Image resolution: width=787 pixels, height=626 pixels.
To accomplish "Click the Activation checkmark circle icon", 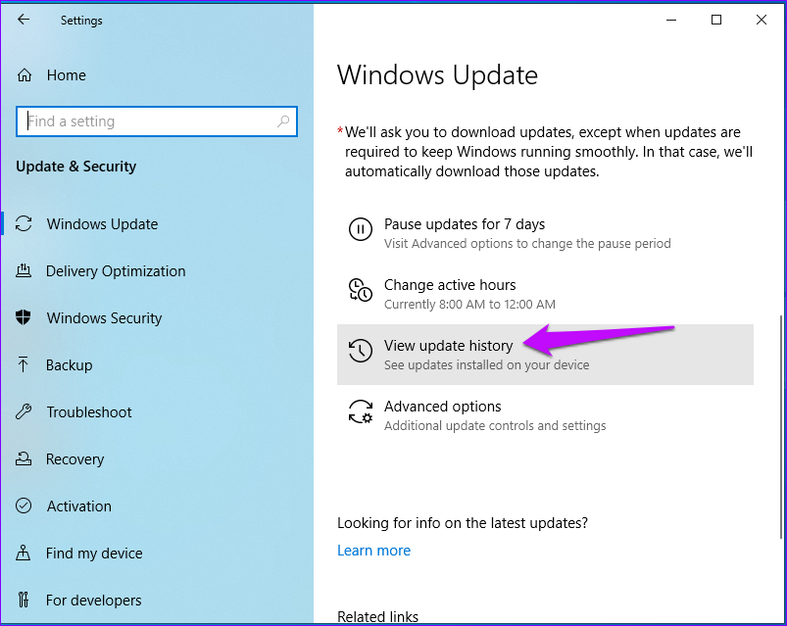I will [24, 506].
